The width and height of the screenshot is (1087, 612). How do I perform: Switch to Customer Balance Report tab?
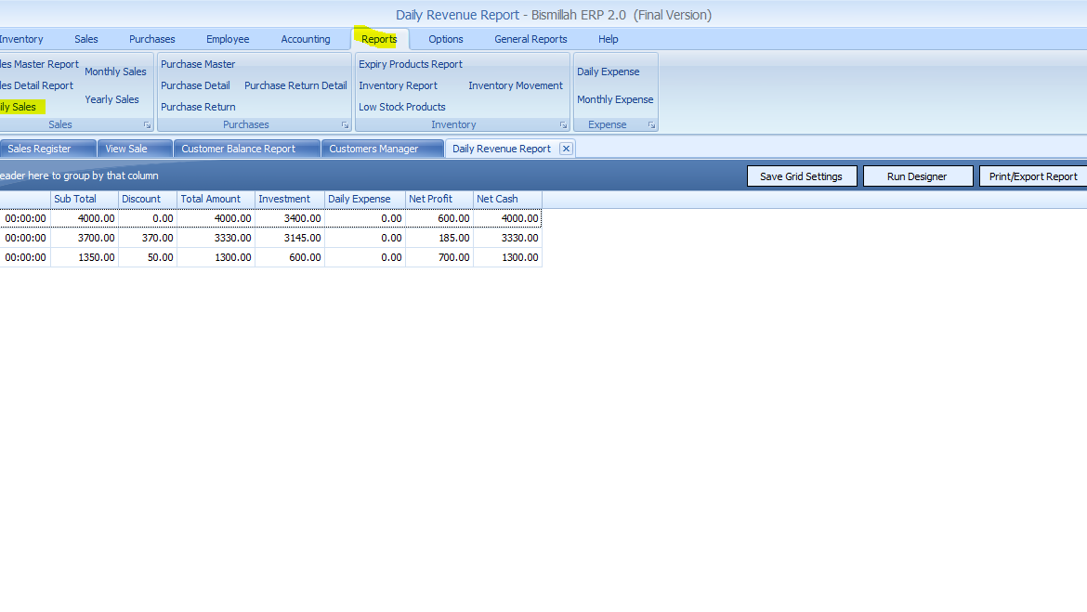tap(239, 149)
